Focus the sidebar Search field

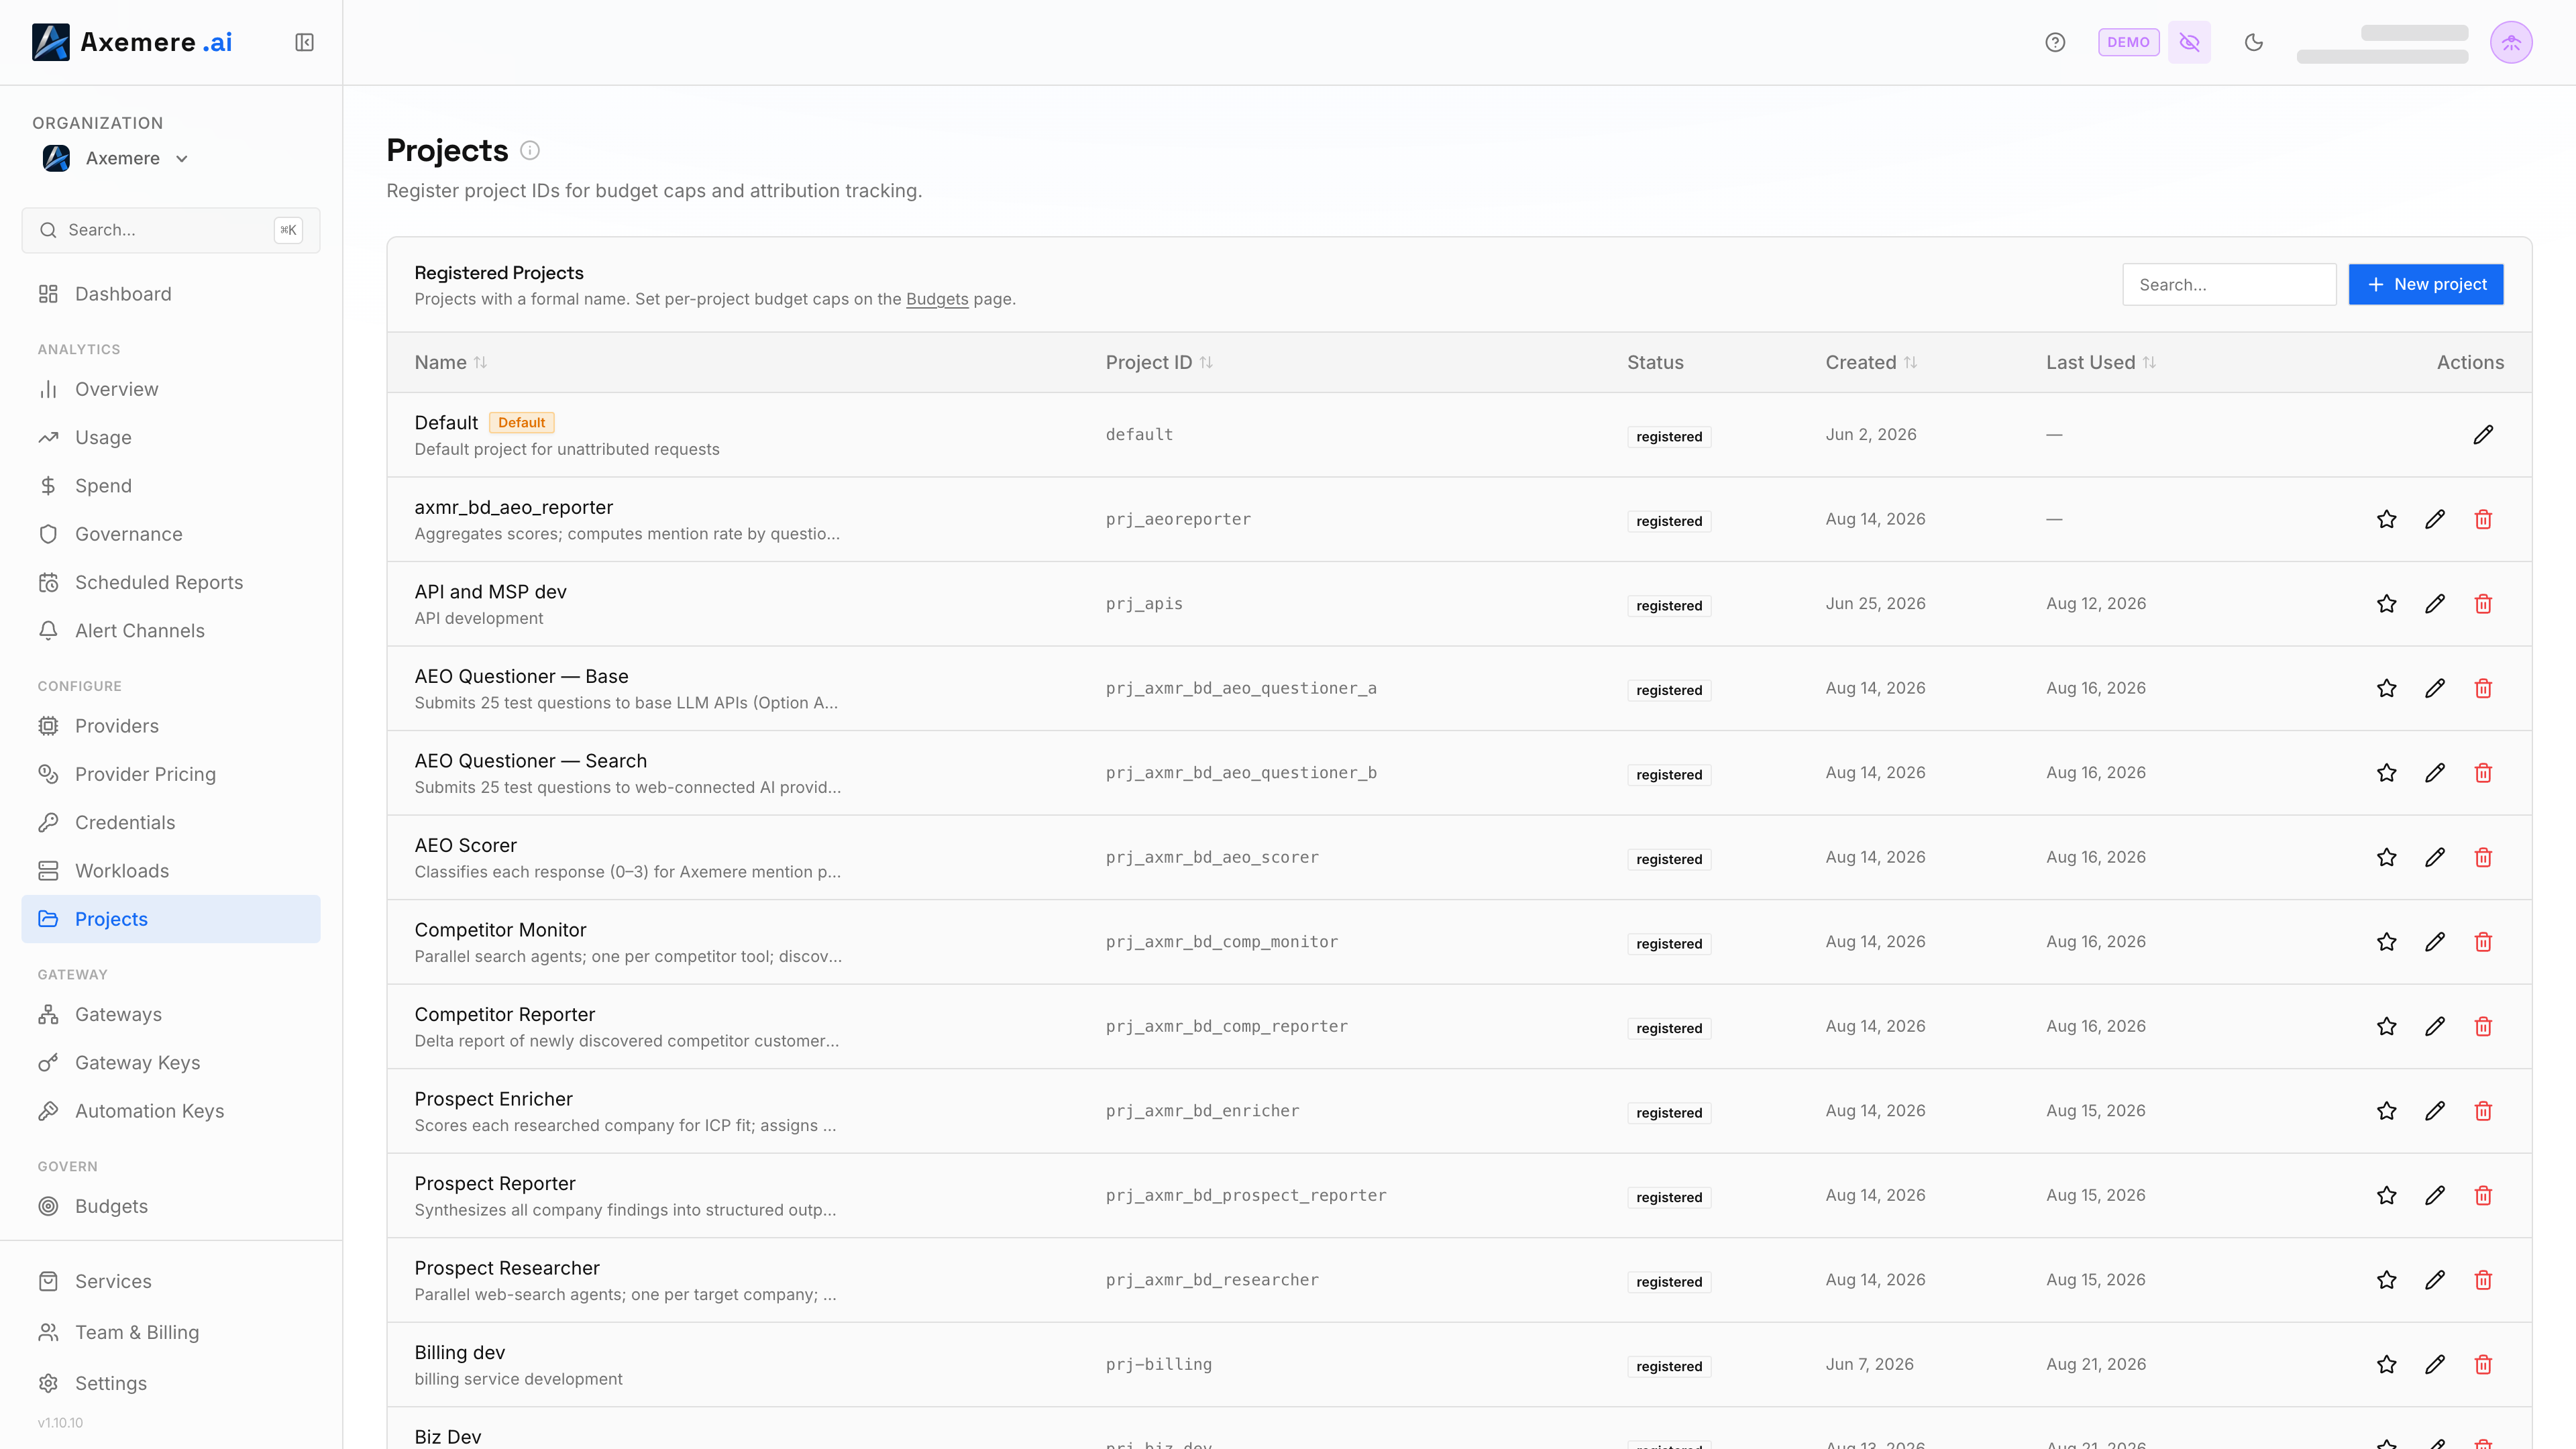(171, 230)
